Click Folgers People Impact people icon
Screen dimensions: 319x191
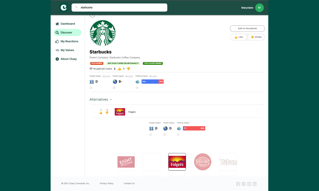pos(151,128)
